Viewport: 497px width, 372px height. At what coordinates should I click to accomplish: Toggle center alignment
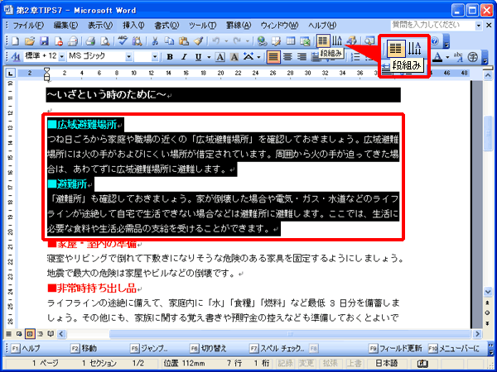pos(287,57)
